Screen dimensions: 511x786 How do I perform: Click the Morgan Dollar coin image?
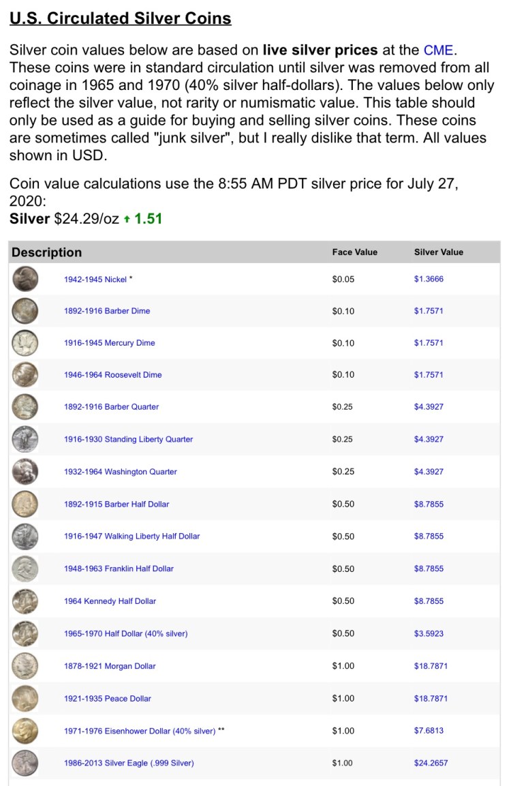point(25,666)
